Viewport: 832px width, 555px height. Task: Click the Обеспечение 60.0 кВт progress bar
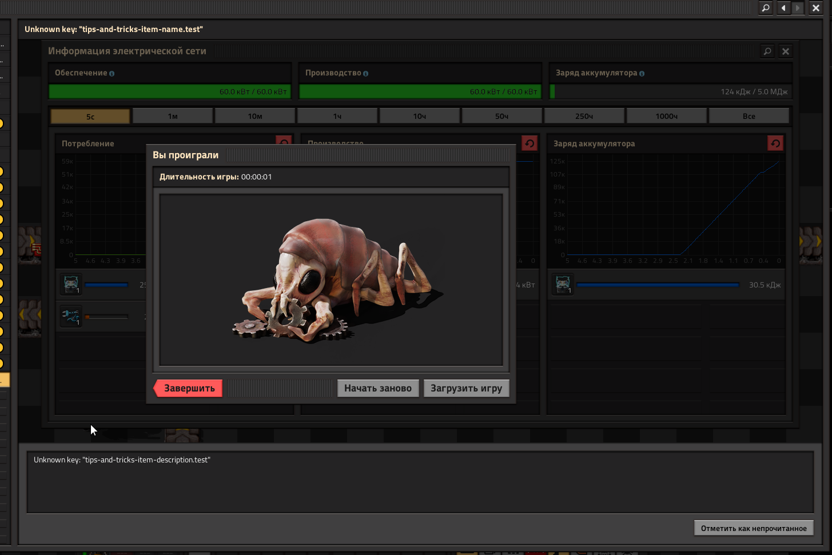coord(170,91)
